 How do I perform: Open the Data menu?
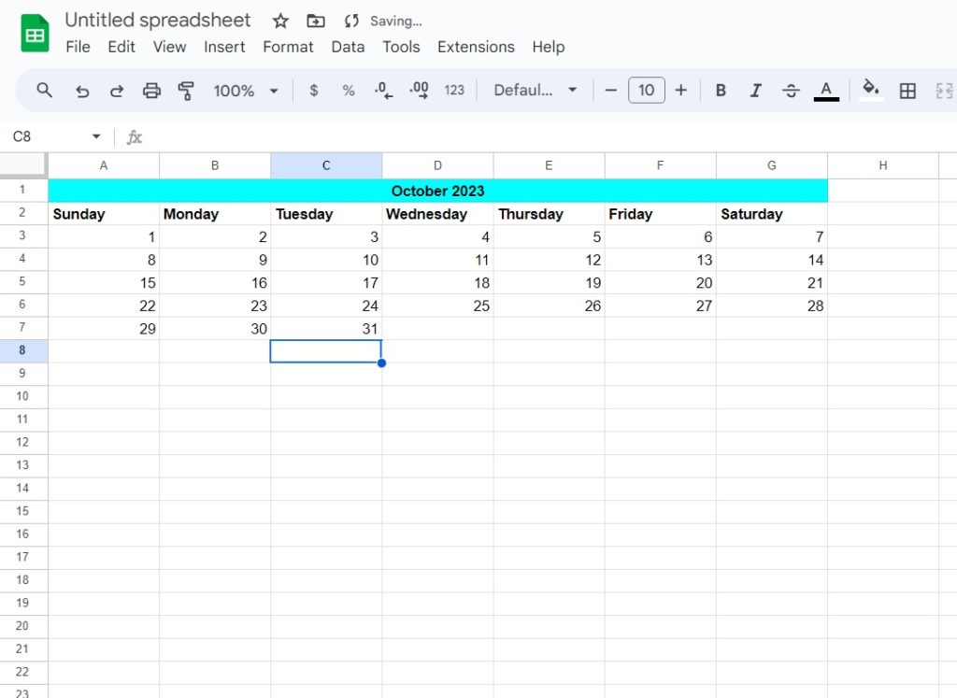tap(348, 47)
